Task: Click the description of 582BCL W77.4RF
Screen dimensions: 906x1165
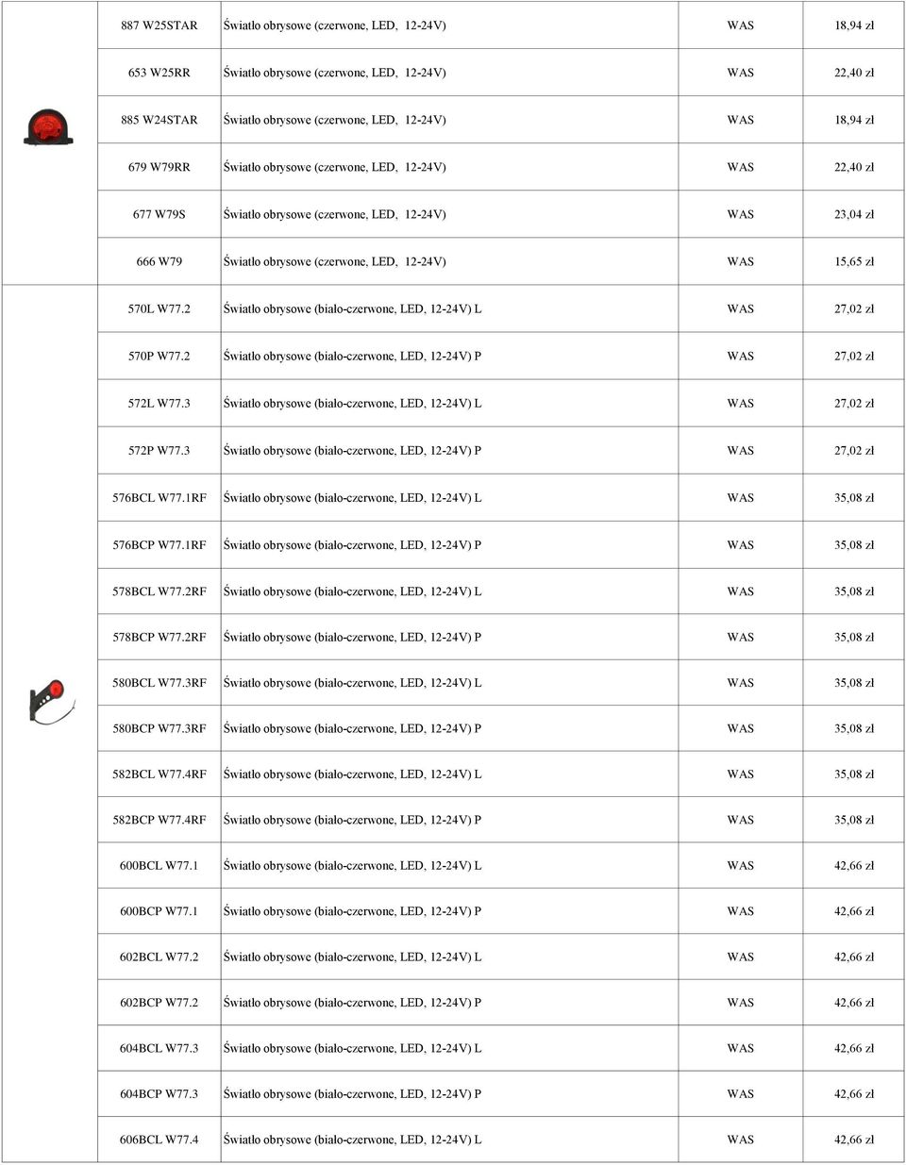Action: (352, 774)
